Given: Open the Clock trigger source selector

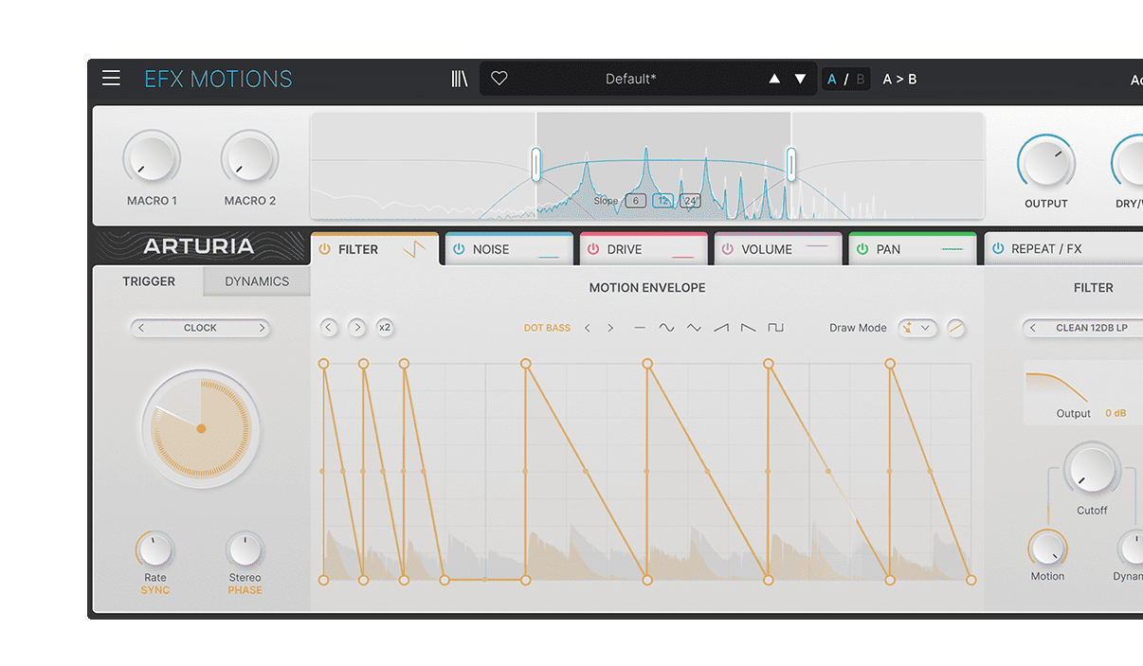Looking at the screenshot, I should pyautogui.click(x=200, y=328).
